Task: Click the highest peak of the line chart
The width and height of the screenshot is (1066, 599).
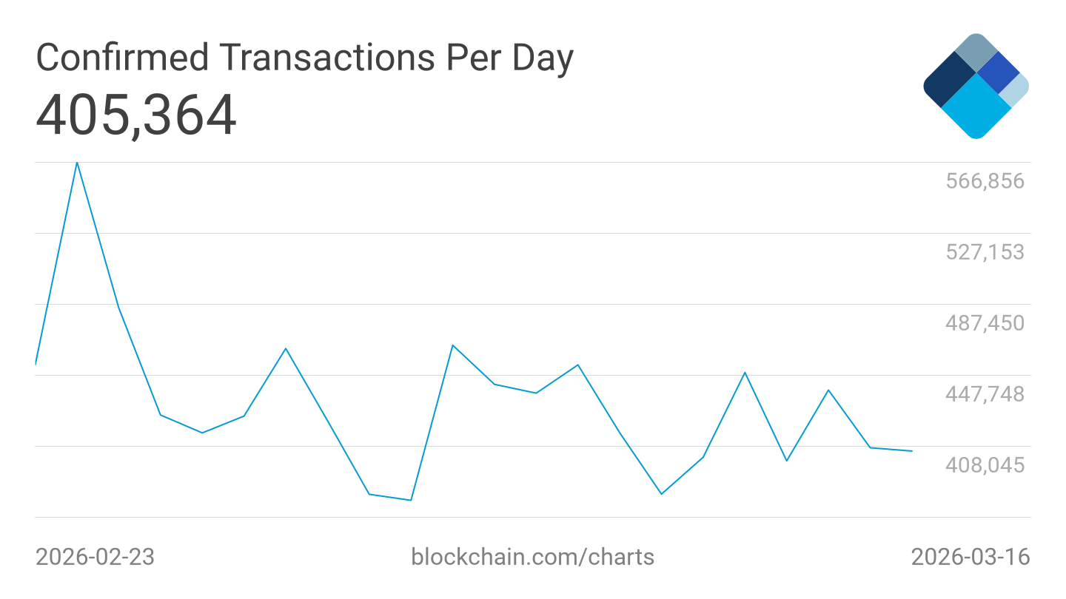Action: point(77,162)
